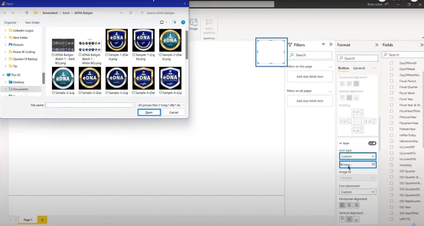Collapse the Filters pane with double chevron
Image resolution: width=424 pixels, height=226 pixels.
click(331, 45)
